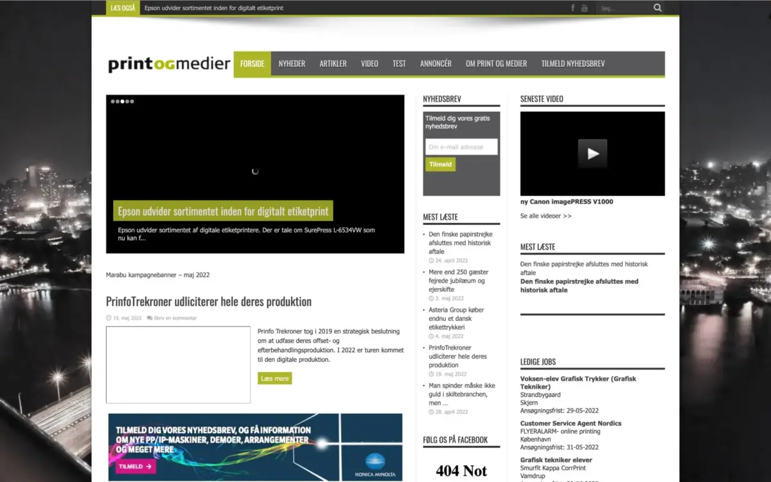Open the Video navigation tab

[x=369, y=64]
